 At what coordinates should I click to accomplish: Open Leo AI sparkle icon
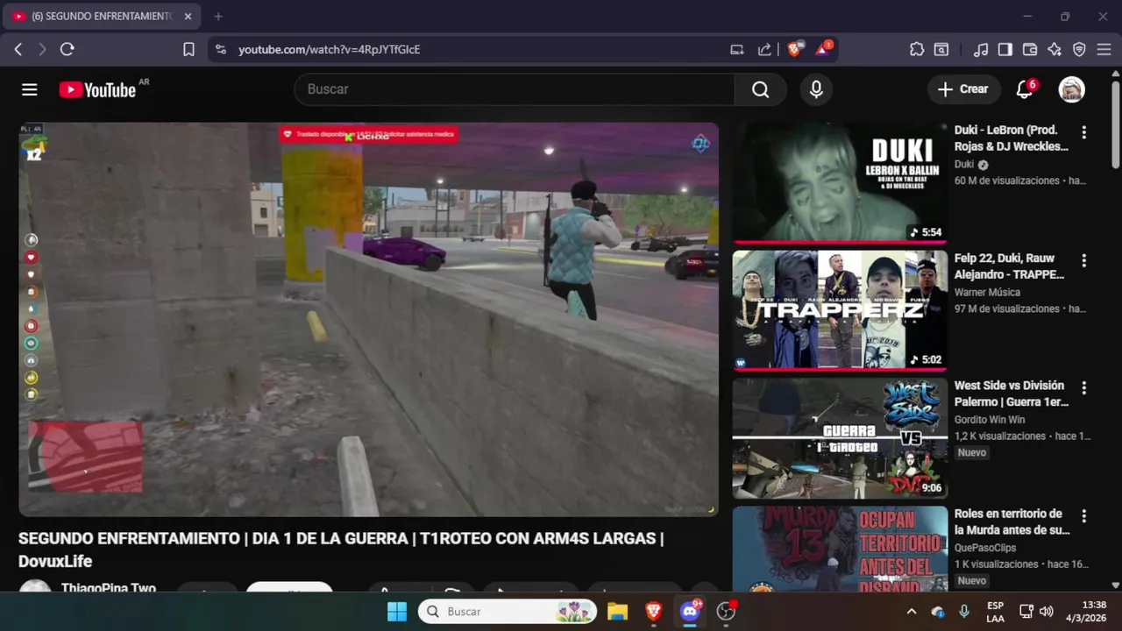[x=1055, y=50]
